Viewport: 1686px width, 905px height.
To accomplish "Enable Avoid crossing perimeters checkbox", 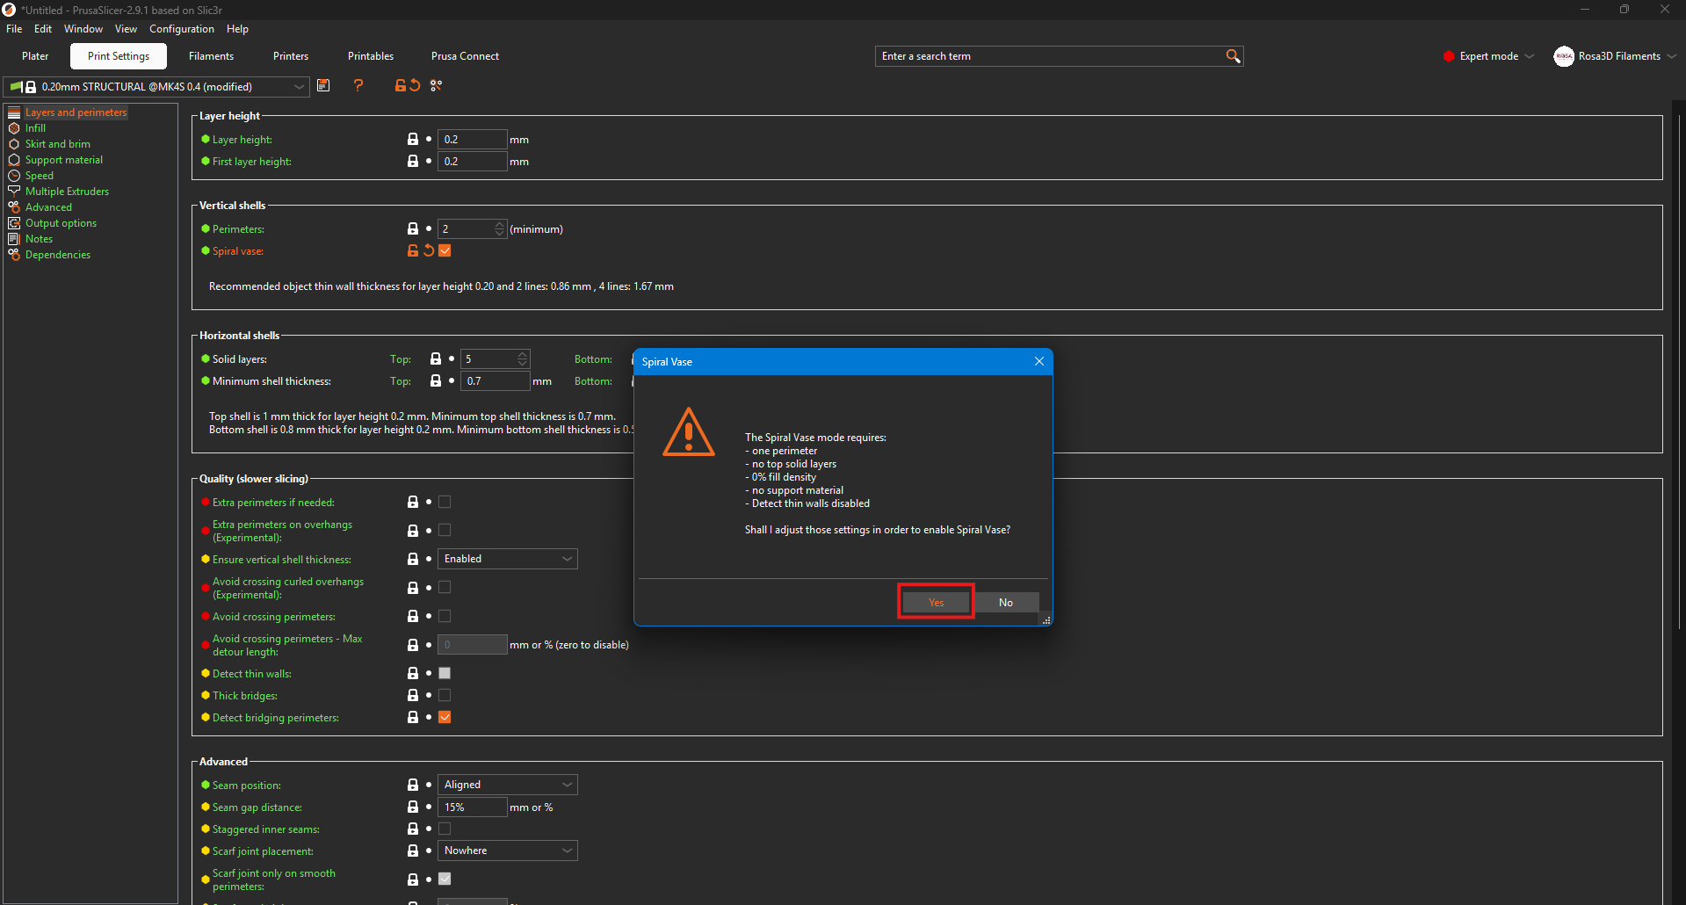I will point(445,616).
